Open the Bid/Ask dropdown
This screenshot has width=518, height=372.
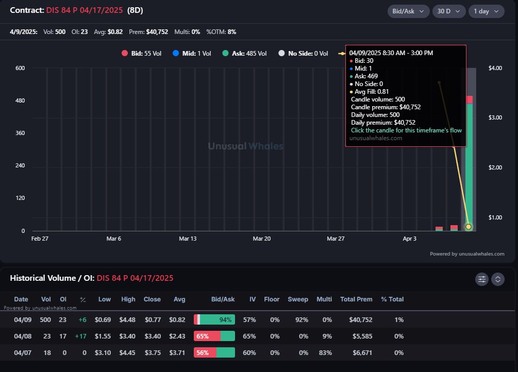coord(408,11)
